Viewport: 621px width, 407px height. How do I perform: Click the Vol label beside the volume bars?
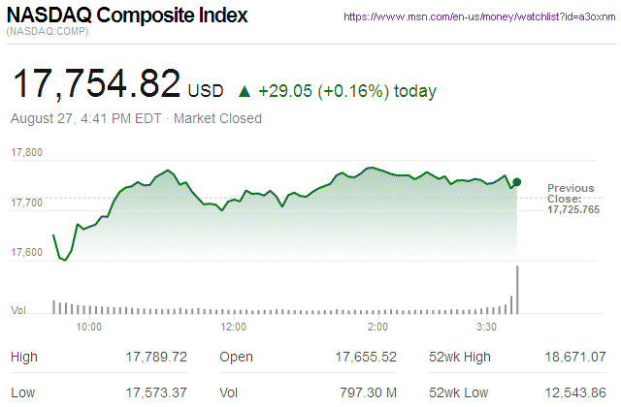(x=18, y=310)
